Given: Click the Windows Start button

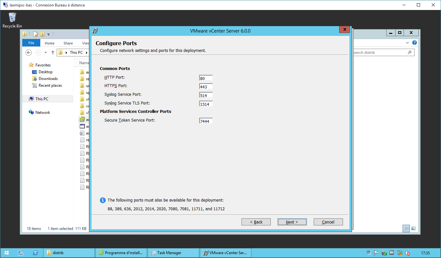Looking at the screenshot, I should point(6,253).
